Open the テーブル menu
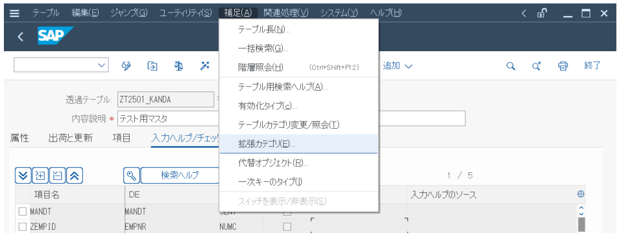This screenshot has width=617, height=248. point(46,13)
